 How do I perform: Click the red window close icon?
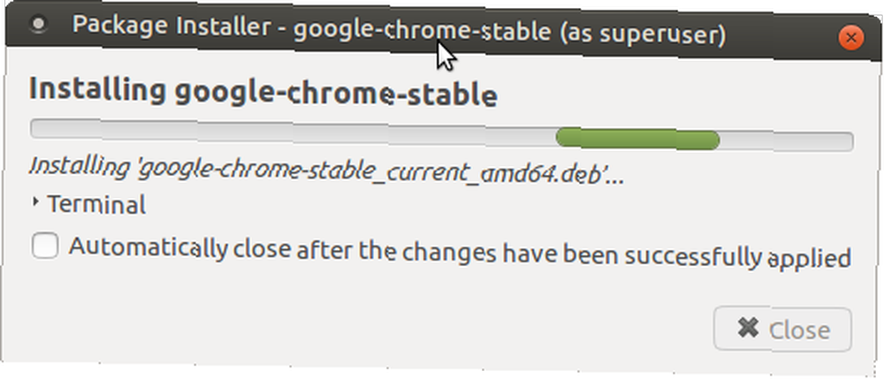pos(850,38)
